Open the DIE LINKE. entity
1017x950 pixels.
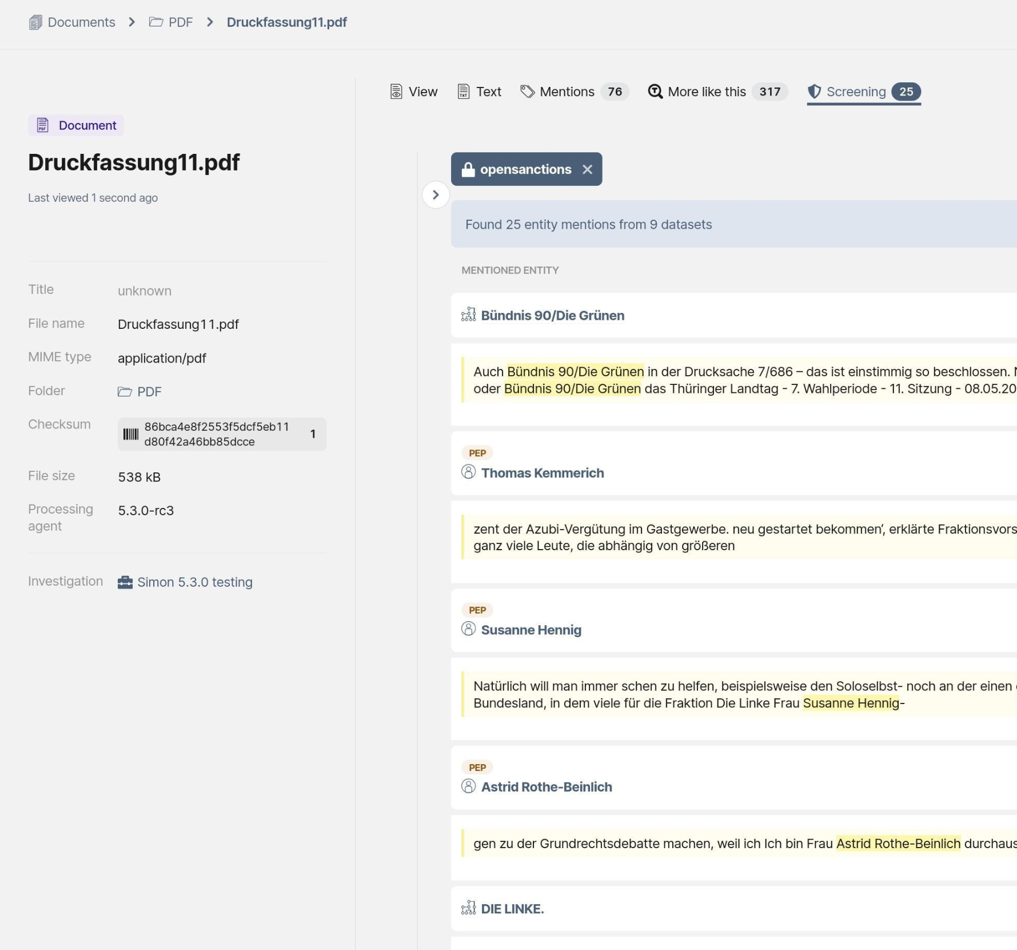[512, 909]
